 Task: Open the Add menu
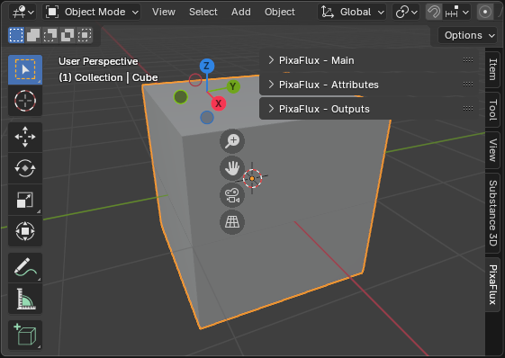coord(241,13)
